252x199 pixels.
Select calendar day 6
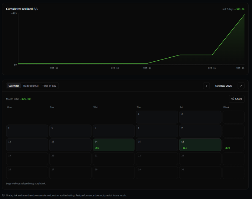coord(70,131)
